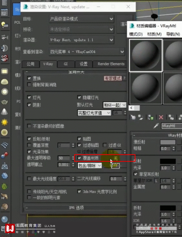Click Get Material icon in Material Editor
Screen dimensions: 182x237
pyautogui.click(x=133, y=117)
